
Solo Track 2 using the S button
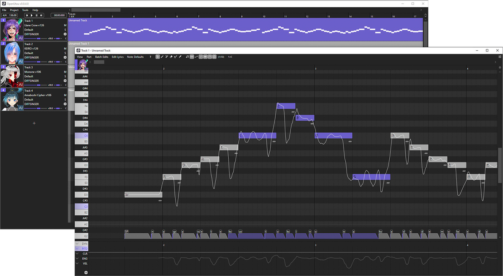click(65, 53)
